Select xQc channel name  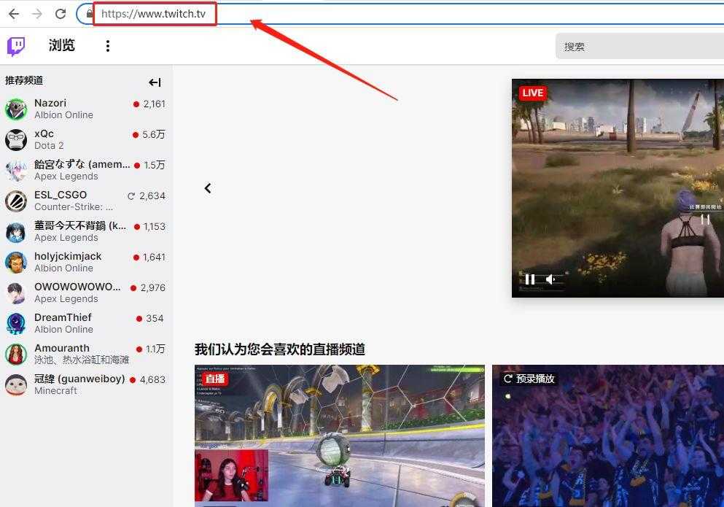coord(44,133)
